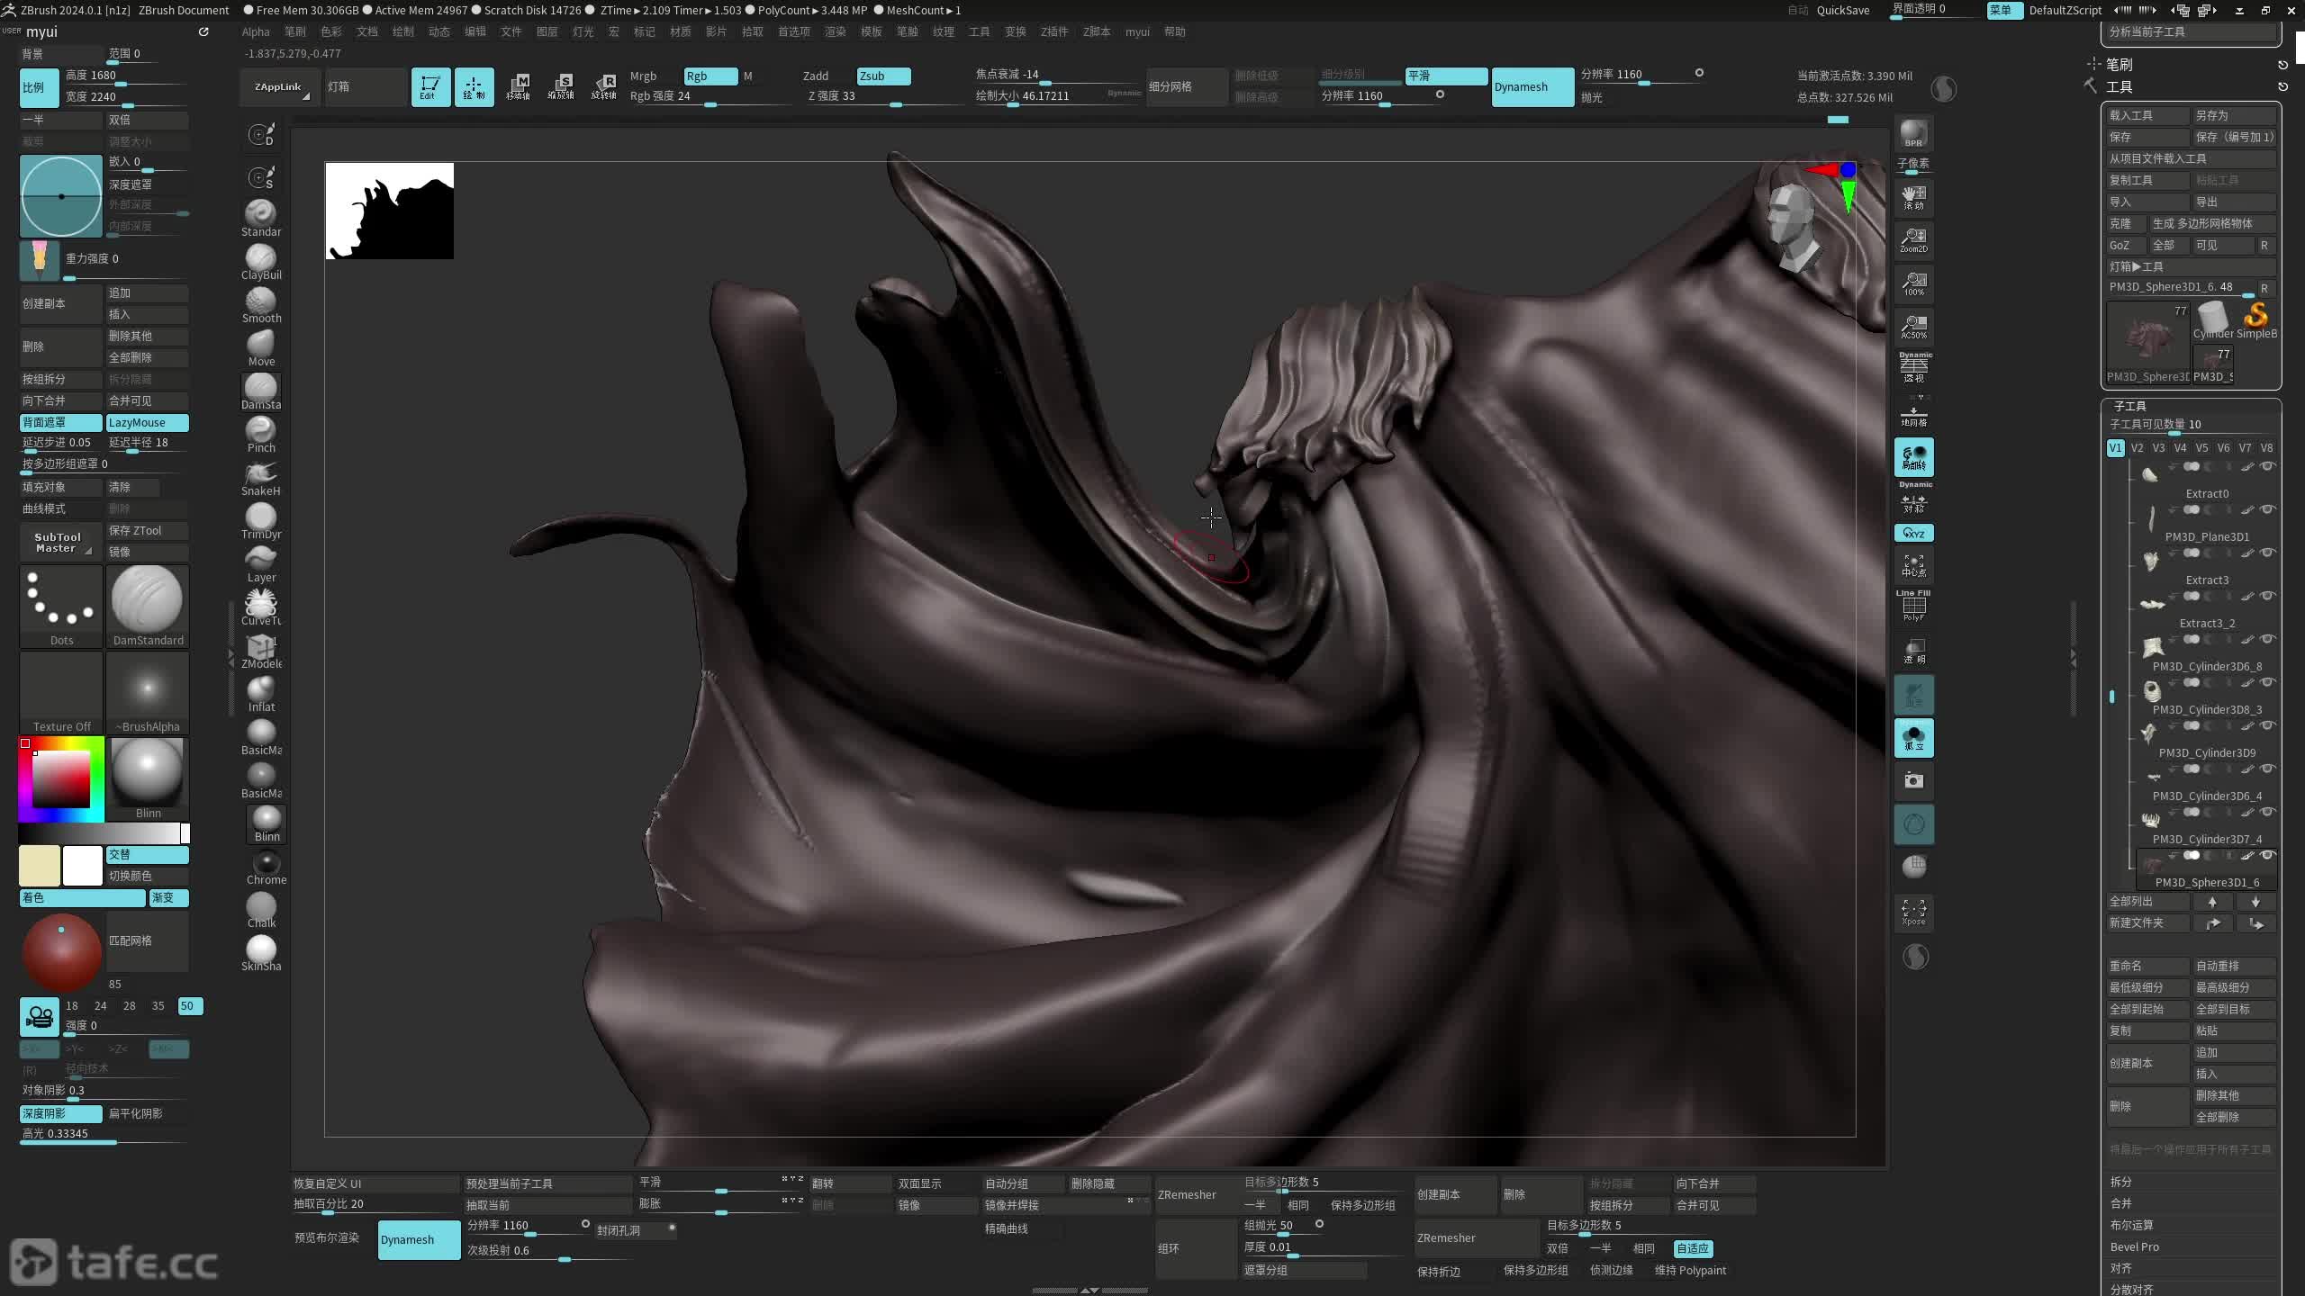2305x1296 pixels.
Task: Open the ZAppLink dropdown
Action: 280,87
